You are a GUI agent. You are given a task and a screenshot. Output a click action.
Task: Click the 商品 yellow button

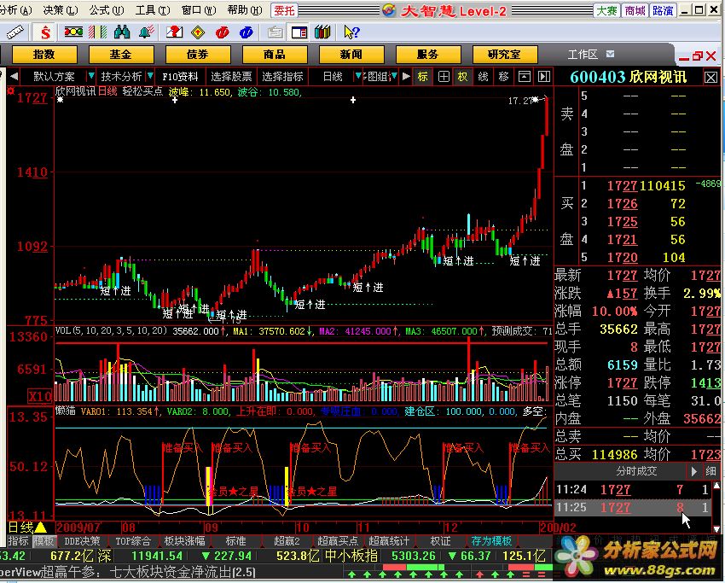(x=275, y=55)
